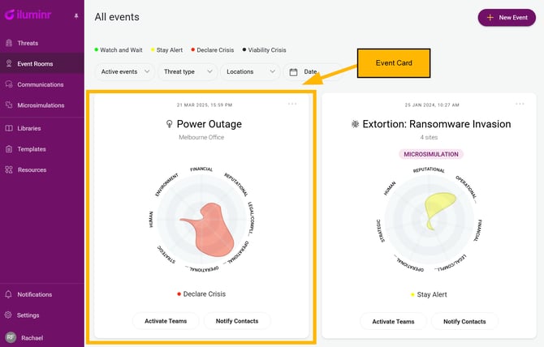Click the Settings gear icon

[9, 315]
